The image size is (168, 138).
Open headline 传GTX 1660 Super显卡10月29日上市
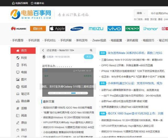[136, 113]
